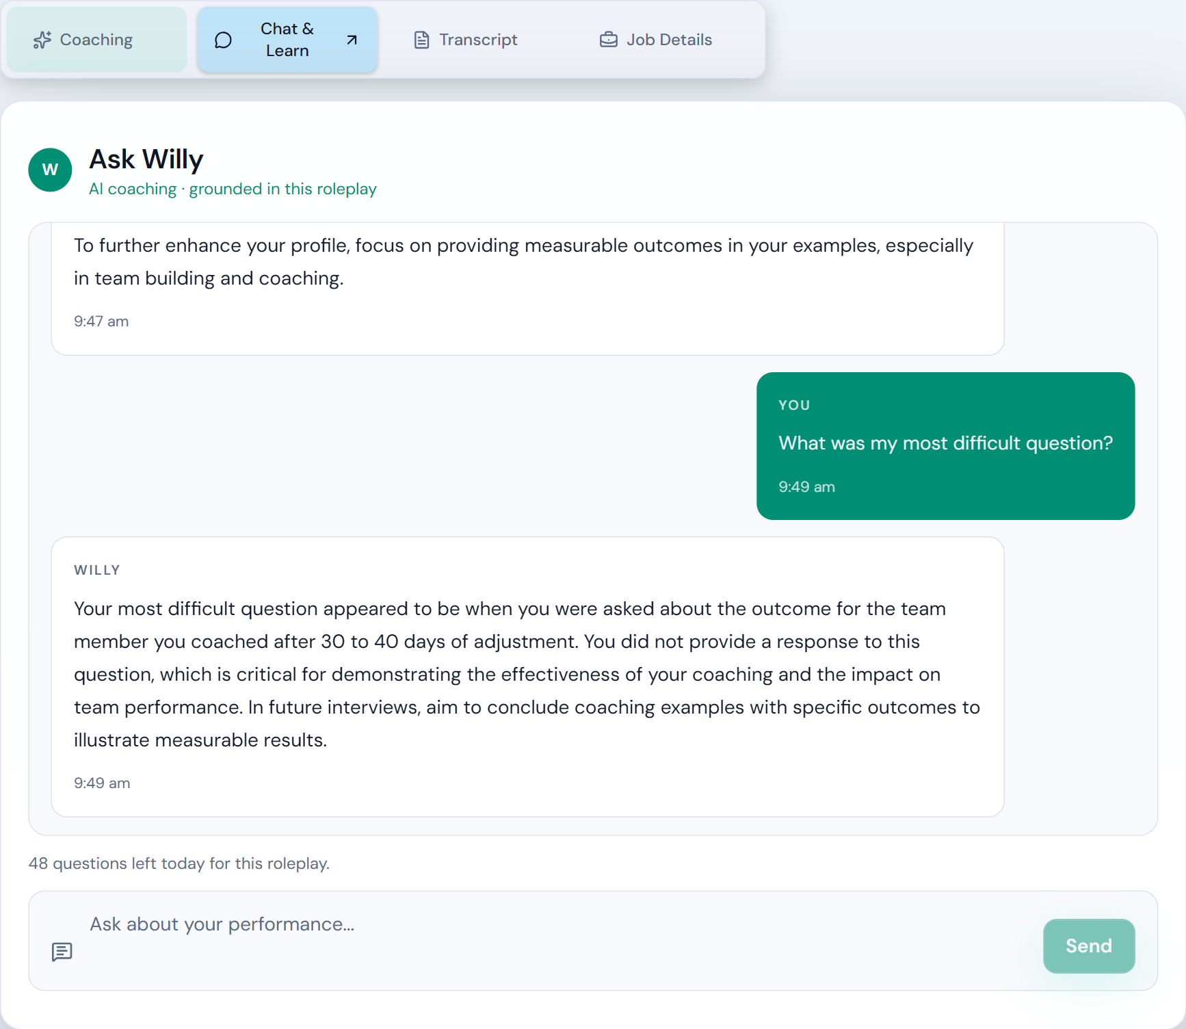Switch to the Coaching tab

[96, 40]
